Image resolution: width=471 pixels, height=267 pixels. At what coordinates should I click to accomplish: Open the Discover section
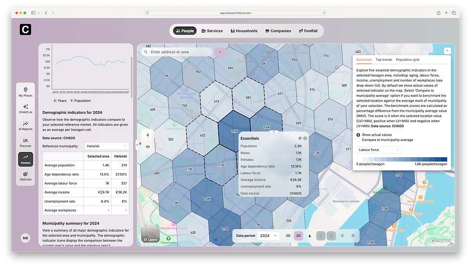pyautogui.click(x=25, y=142)
